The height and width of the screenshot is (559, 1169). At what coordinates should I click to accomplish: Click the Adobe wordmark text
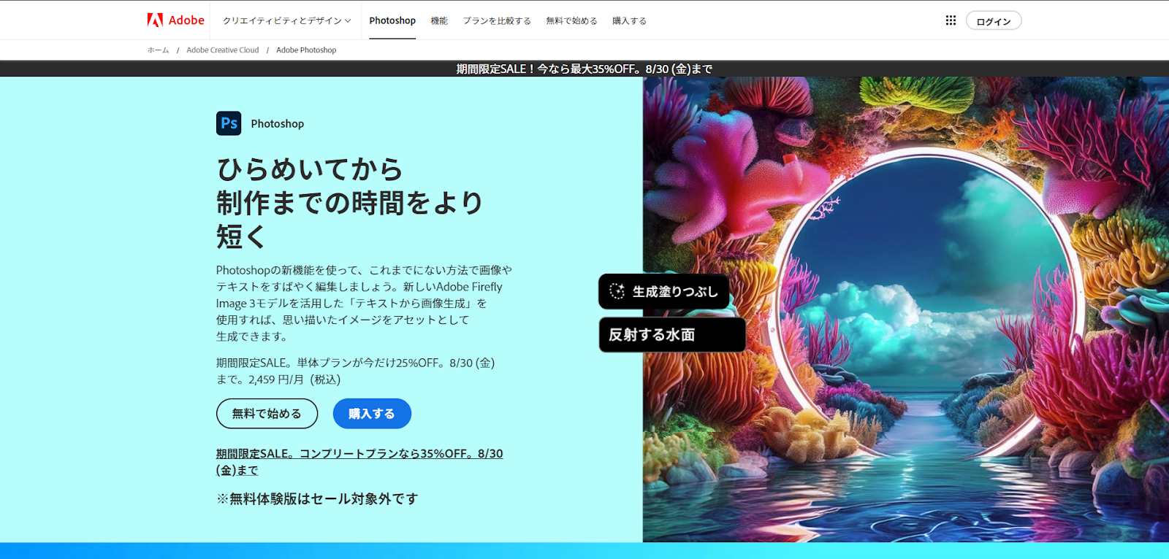point(186,20)
